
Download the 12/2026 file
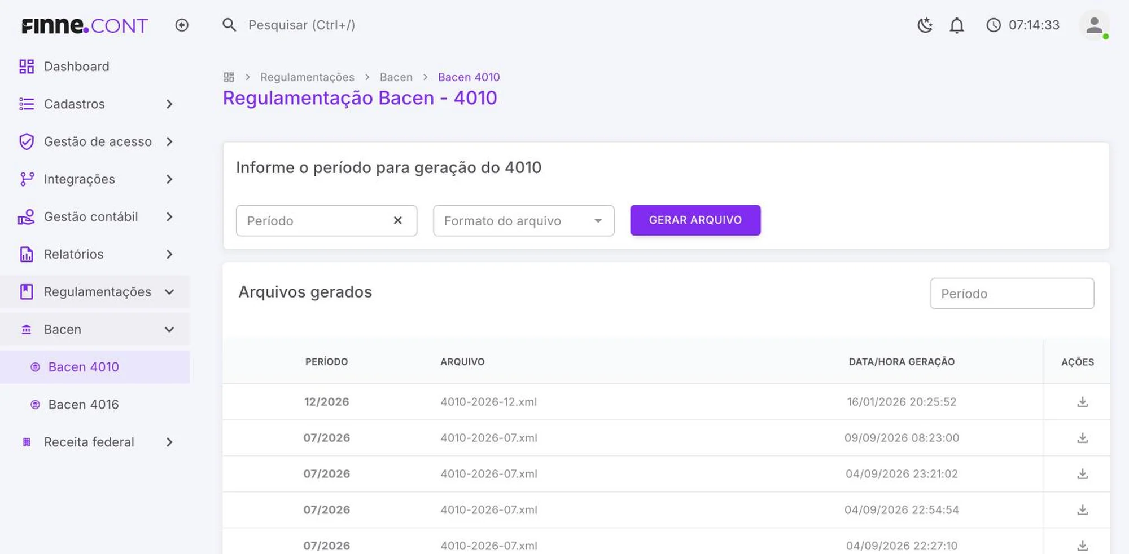[x=1082, y=402]
